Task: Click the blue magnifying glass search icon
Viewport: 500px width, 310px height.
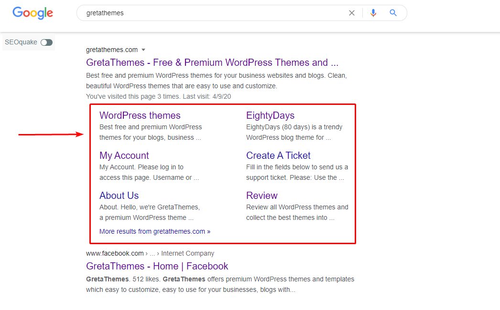Action: [393, 13]
